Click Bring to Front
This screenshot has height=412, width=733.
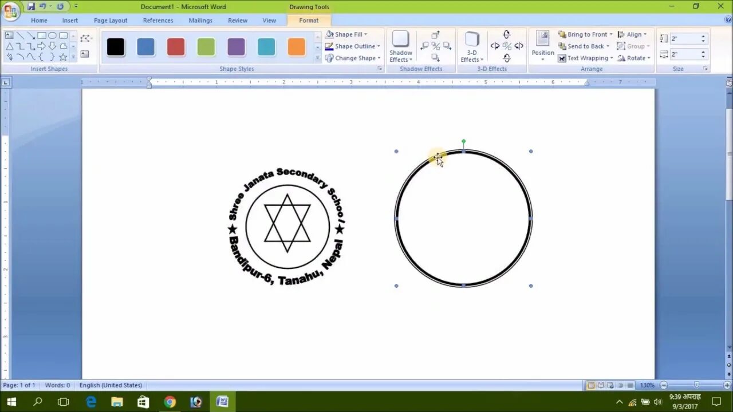(x=585, y=34)
